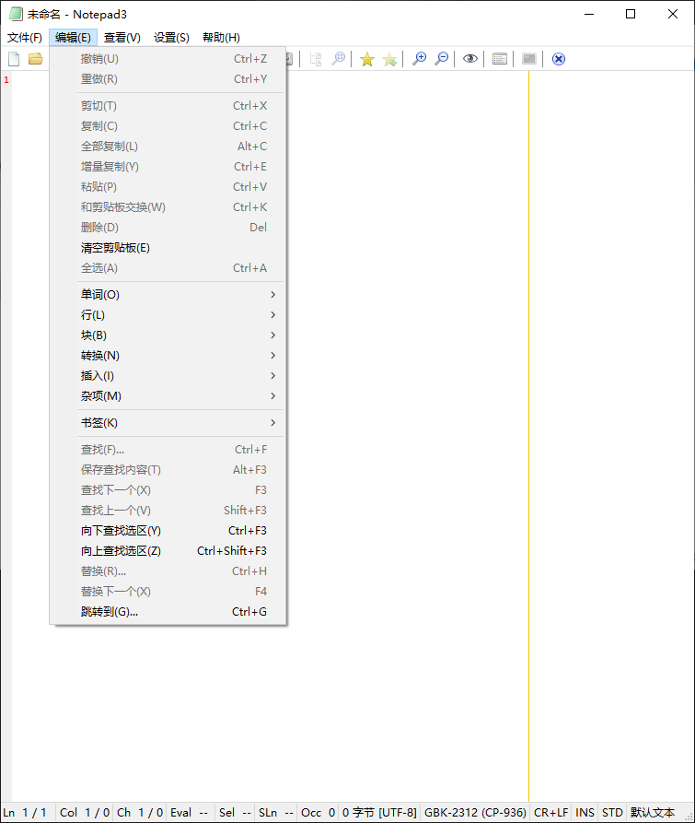Image resolution: width=695 pixels, height=823 pixels.
Task: Click disabled 查找下一个(X) entry
Action: pos(168,490)
